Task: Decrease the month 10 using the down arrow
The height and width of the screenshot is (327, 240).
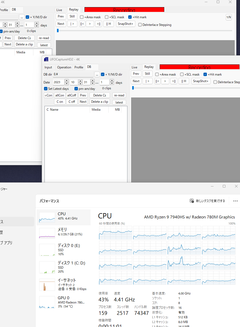Action: tap(79, 84)
